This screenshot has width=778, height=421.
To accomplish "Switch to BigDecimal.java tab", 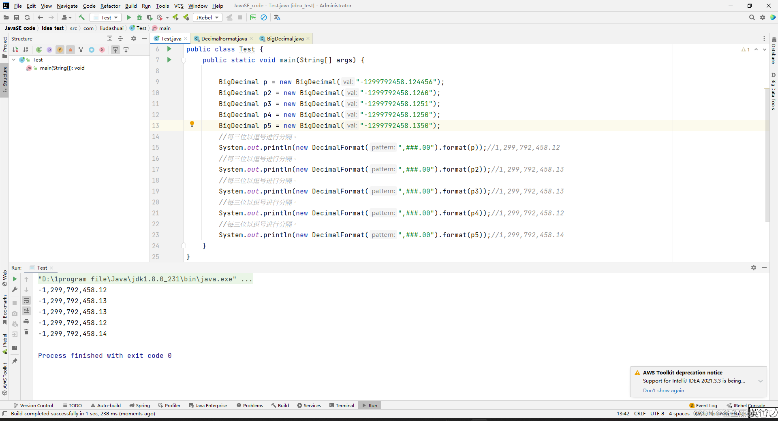I will pos(285,38).
